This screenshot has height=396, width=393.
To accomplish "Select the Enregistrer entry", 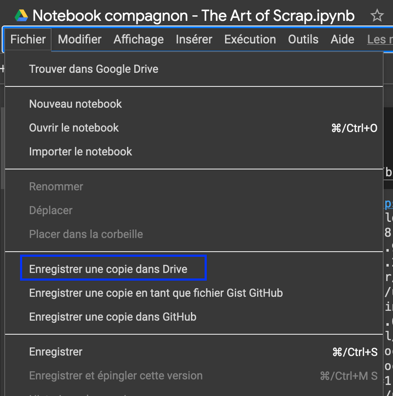I will 55,351.
